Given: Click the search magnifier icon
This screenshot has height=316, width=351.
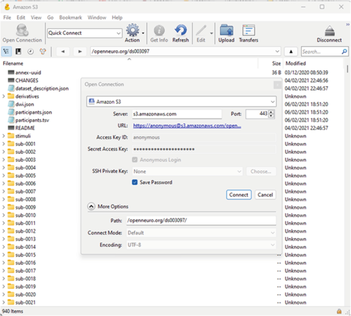Looking at the screenshot, I should click(344, 52).
